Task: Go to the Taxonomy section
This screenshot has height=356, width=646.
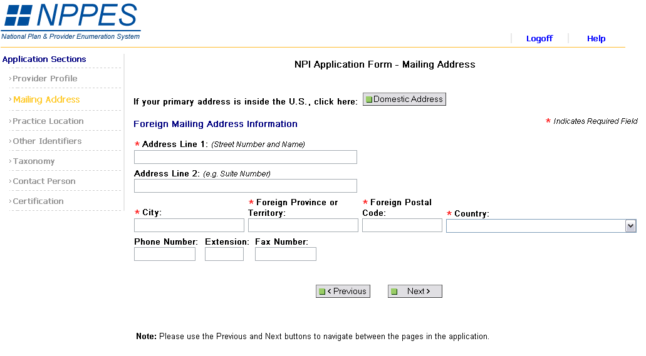Action: (34, 161)
